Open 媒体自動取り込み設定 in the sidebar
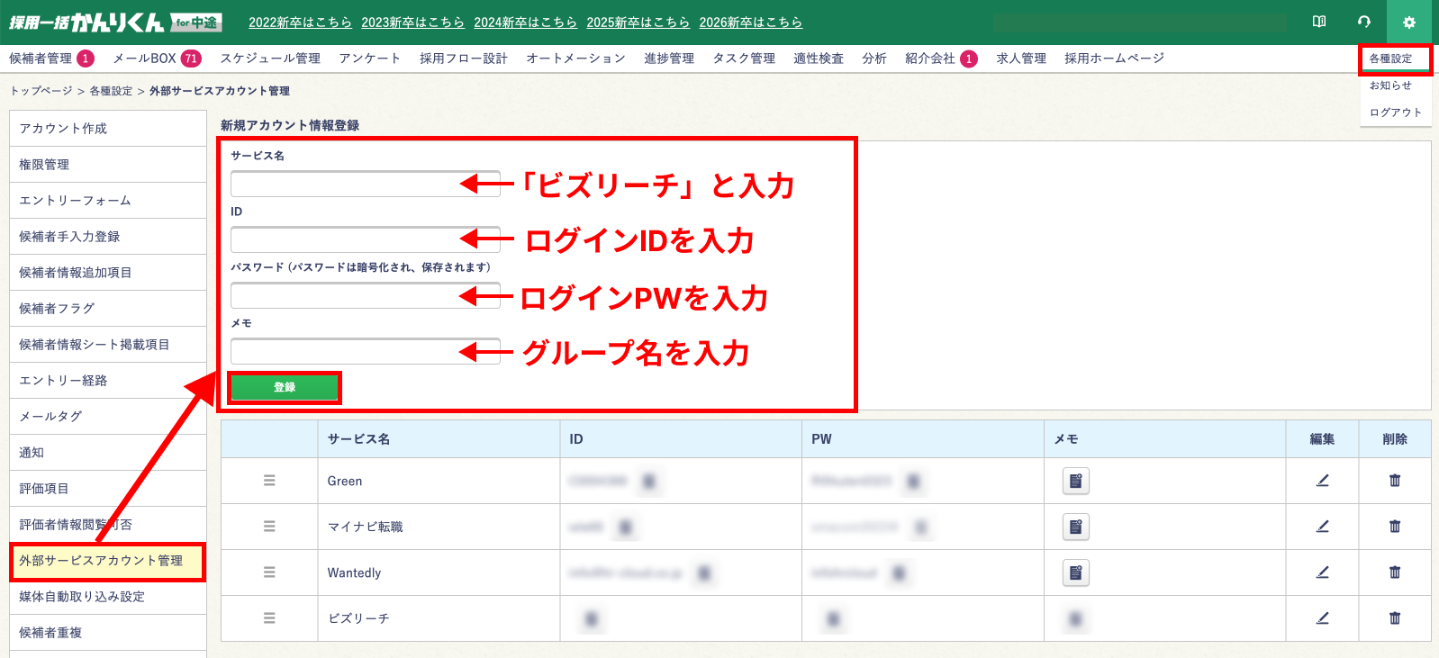The image size is (1439, 658). point(82,597)
